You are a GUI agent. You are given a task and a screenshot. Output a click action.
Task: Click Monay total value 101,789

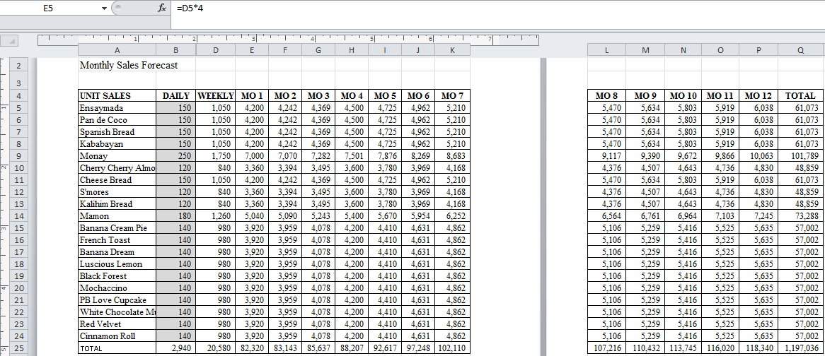point(800,156)
